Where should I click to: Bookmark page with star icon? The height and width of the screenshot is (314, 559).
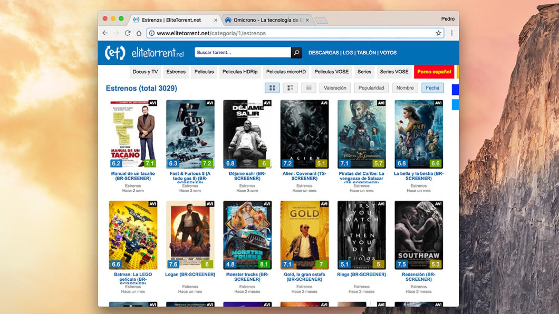point(438,33)
